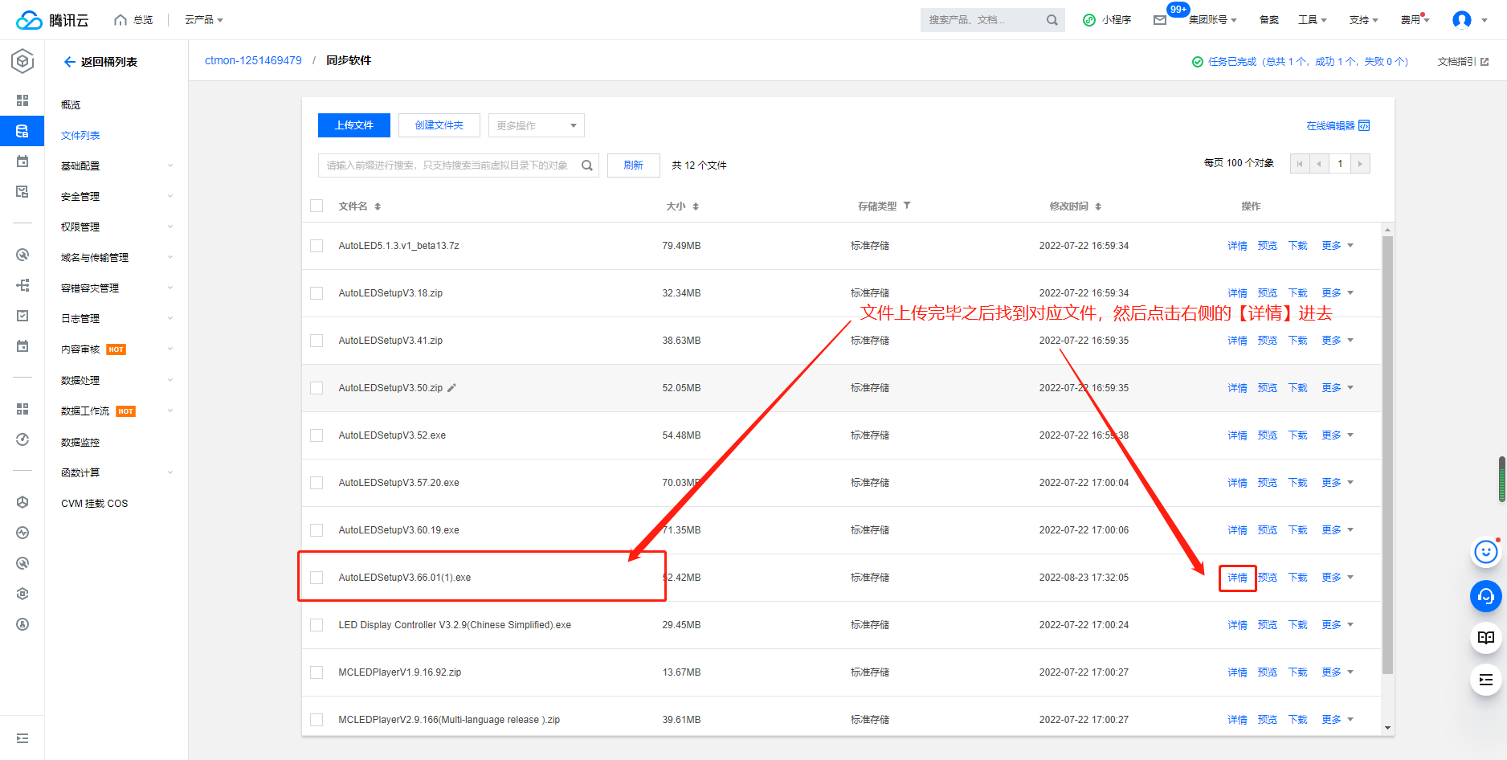Open the grid dashboard icon in left rail
This screenshot has height=760, width=1507.
(x=22, y=100)
